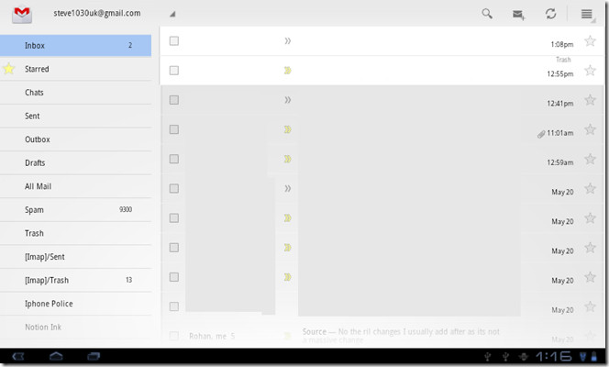Check the box for the 11:01am email

[174, 129]
